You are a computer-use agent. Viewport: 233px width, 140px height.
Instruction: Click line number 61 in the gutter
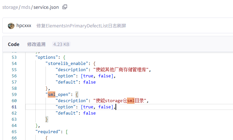coord(14,107)
